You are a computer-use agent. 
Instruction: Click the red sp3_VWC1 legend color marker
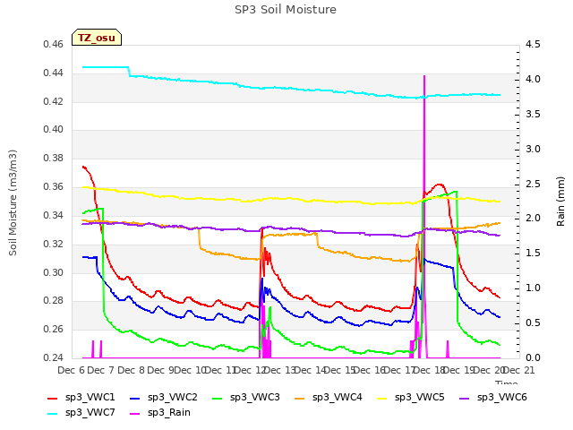point(53,398)
